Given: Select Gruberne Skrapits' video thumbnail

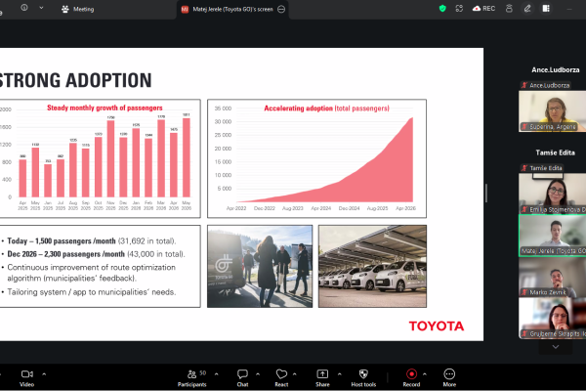Looking at the screenshot, I should 552,319.
